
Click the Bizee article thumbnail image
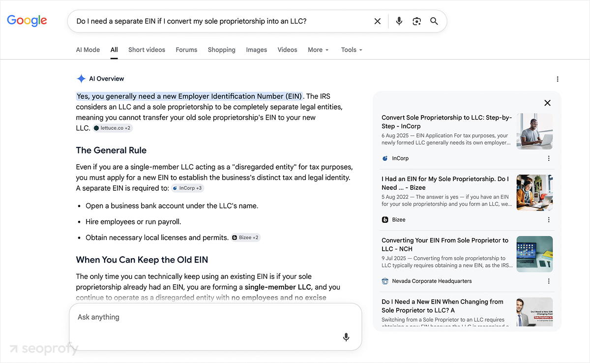point(534,193)
